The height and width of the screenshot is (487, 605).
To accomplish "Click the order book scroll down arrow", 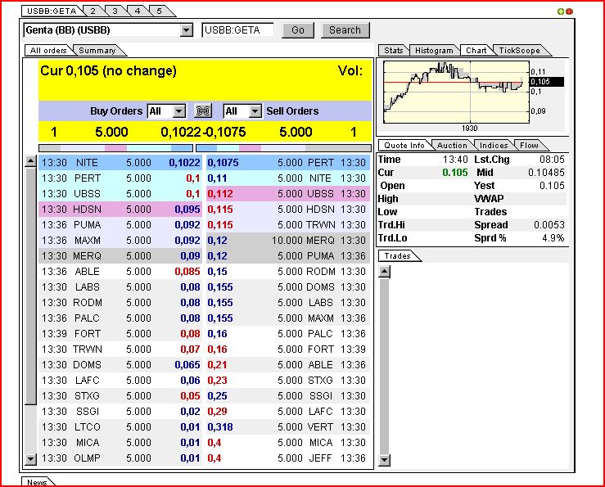I will 31,460.
